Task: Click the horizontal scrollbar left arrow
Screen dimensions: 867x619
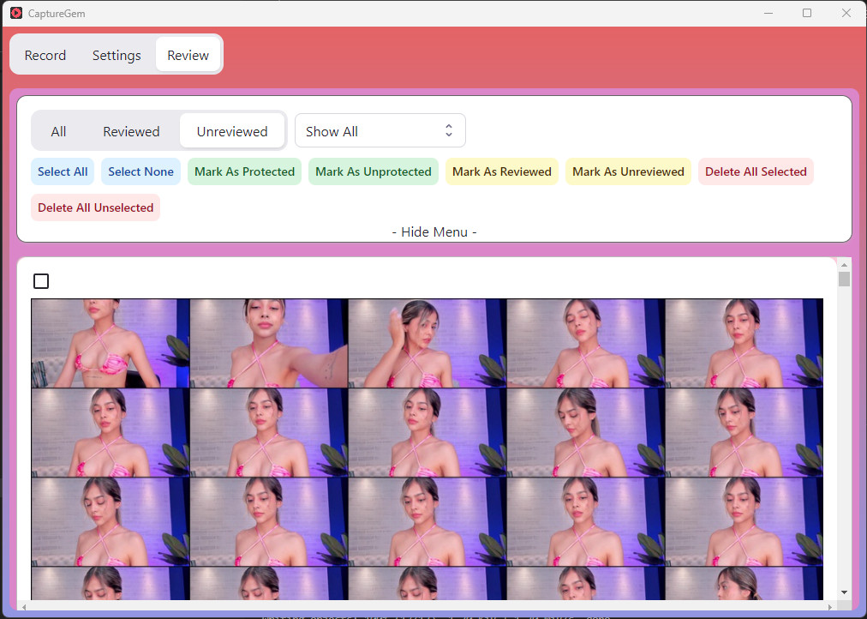Action: [x=25, y=606]
